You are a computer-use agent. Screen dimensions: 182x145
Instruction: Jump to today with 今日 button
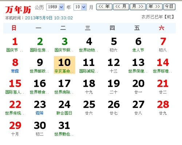(x=169, y=7)
